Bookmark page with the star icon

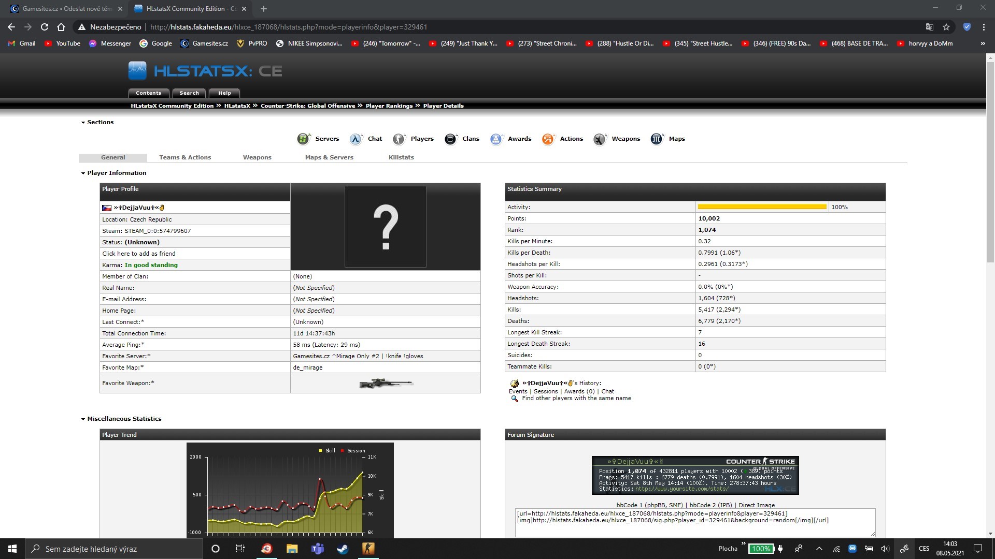tap(946, 27)
